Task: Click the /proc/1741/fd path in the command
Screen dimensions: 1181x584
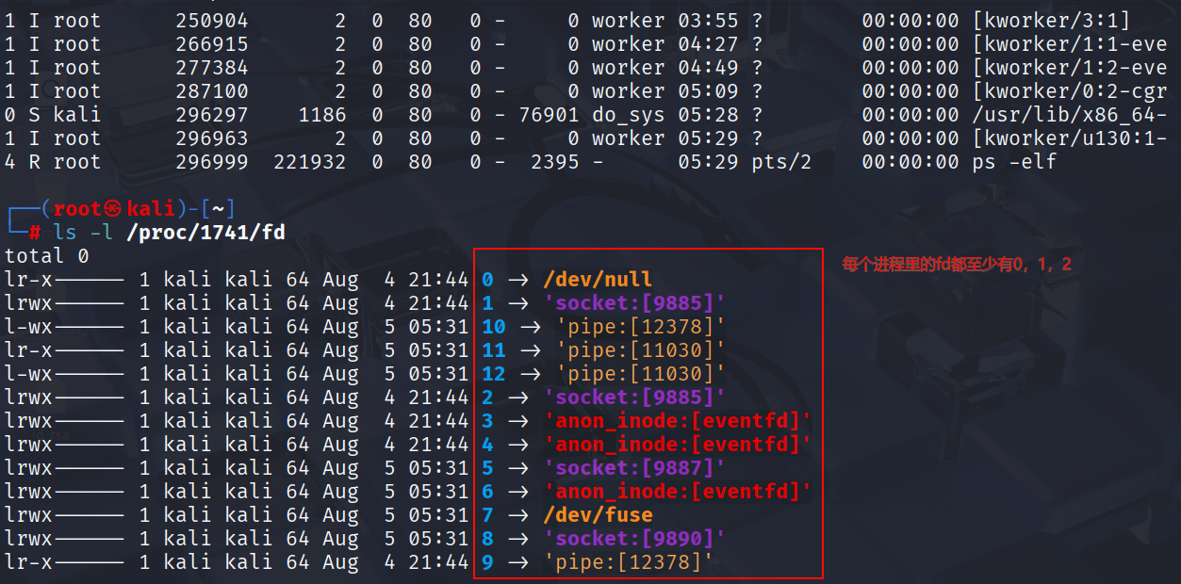Action: (x=205, y=233)
